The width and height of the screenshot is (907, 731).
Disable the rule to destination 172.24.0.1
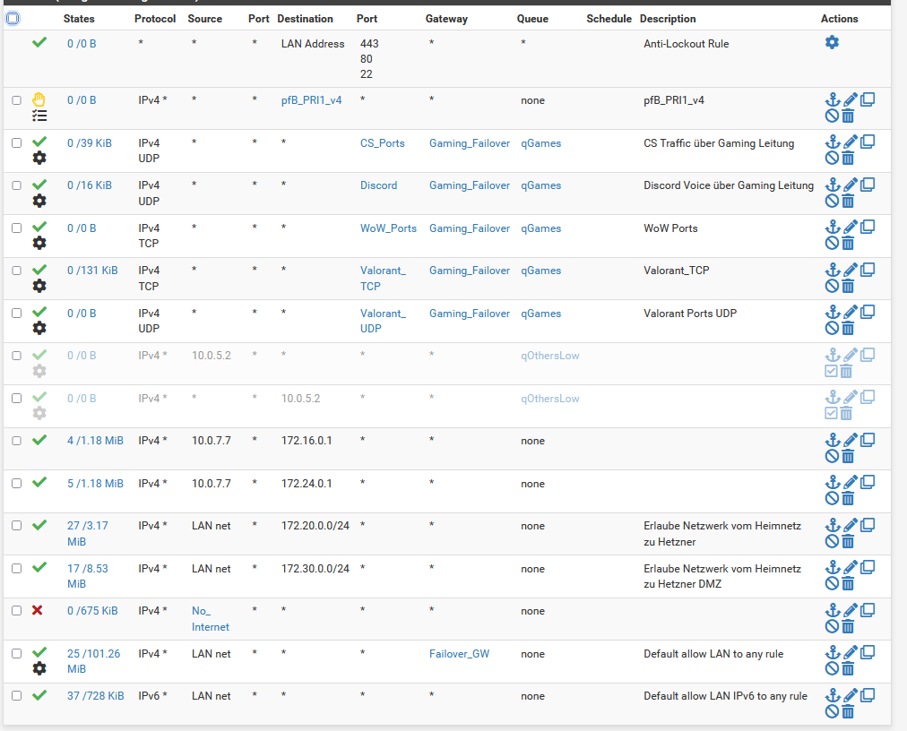coord(832,498)
